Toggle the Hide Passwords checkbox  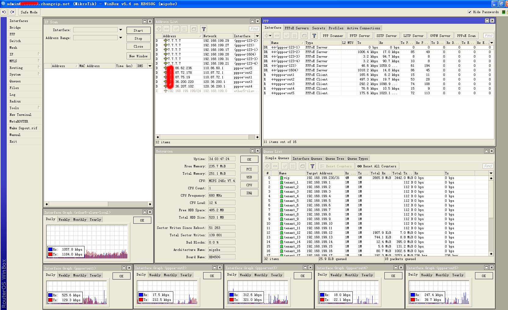(470, 12)
